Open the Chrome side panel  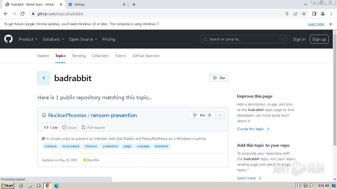point(314,14)
